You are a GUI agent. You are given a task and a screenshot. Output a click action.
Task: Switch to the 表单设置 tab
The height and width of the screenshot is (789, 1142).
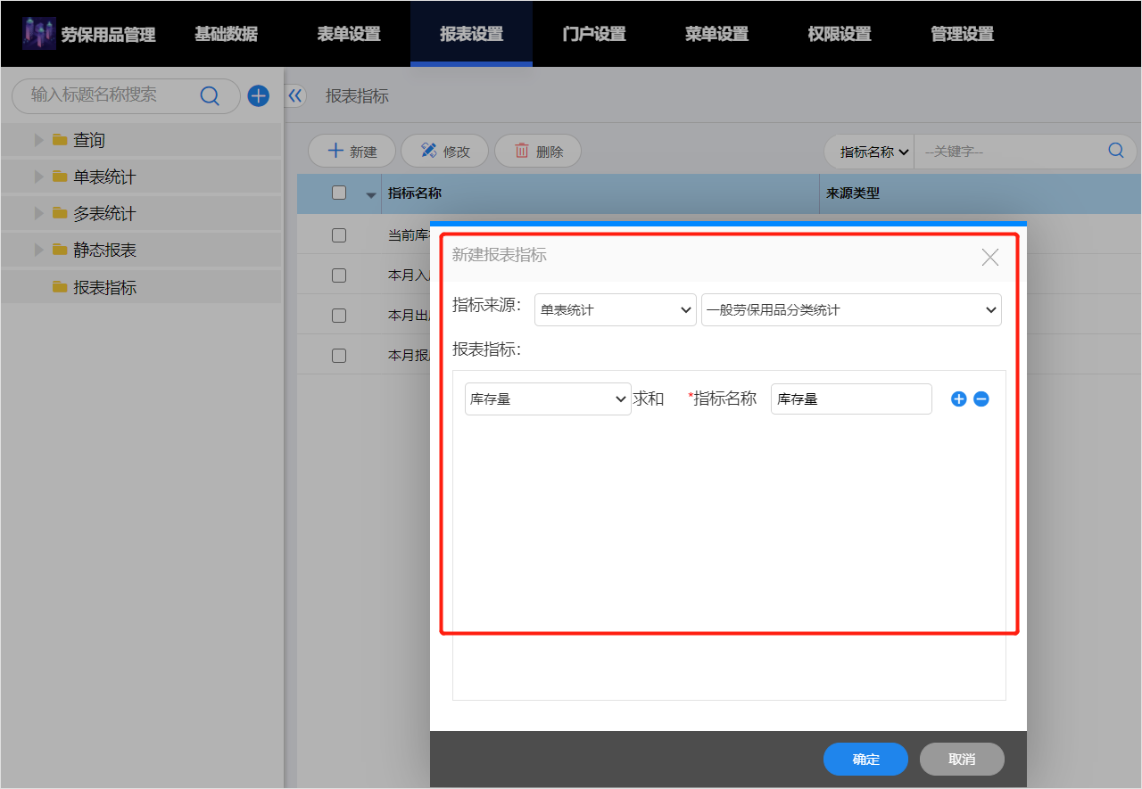click(x=349, y=34)
